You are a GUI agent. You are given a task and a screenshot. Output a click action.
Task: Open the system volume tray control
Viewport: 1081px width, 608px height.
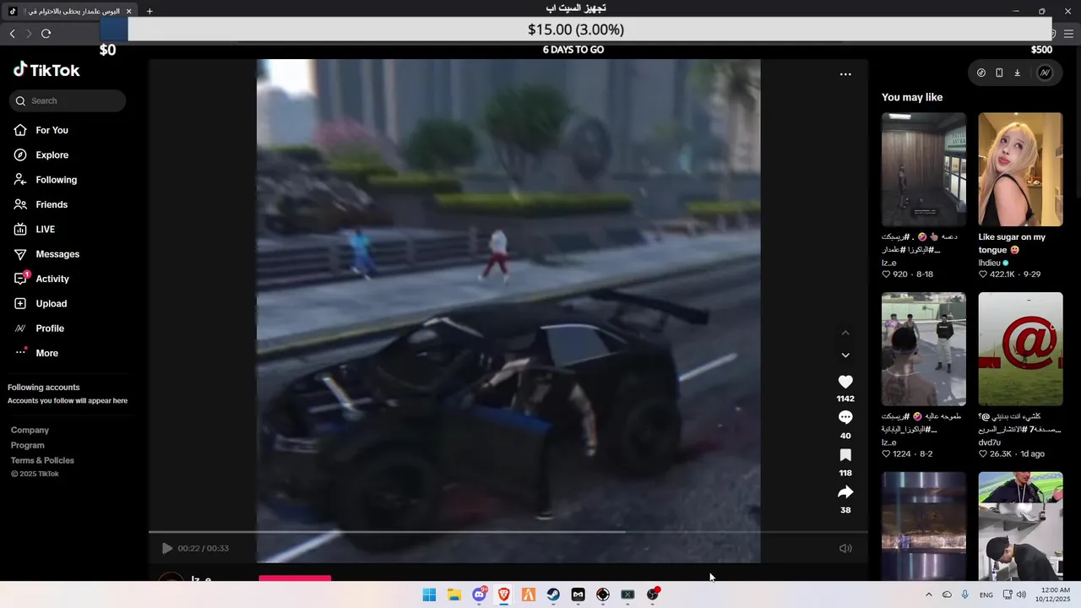(1022, 594)
